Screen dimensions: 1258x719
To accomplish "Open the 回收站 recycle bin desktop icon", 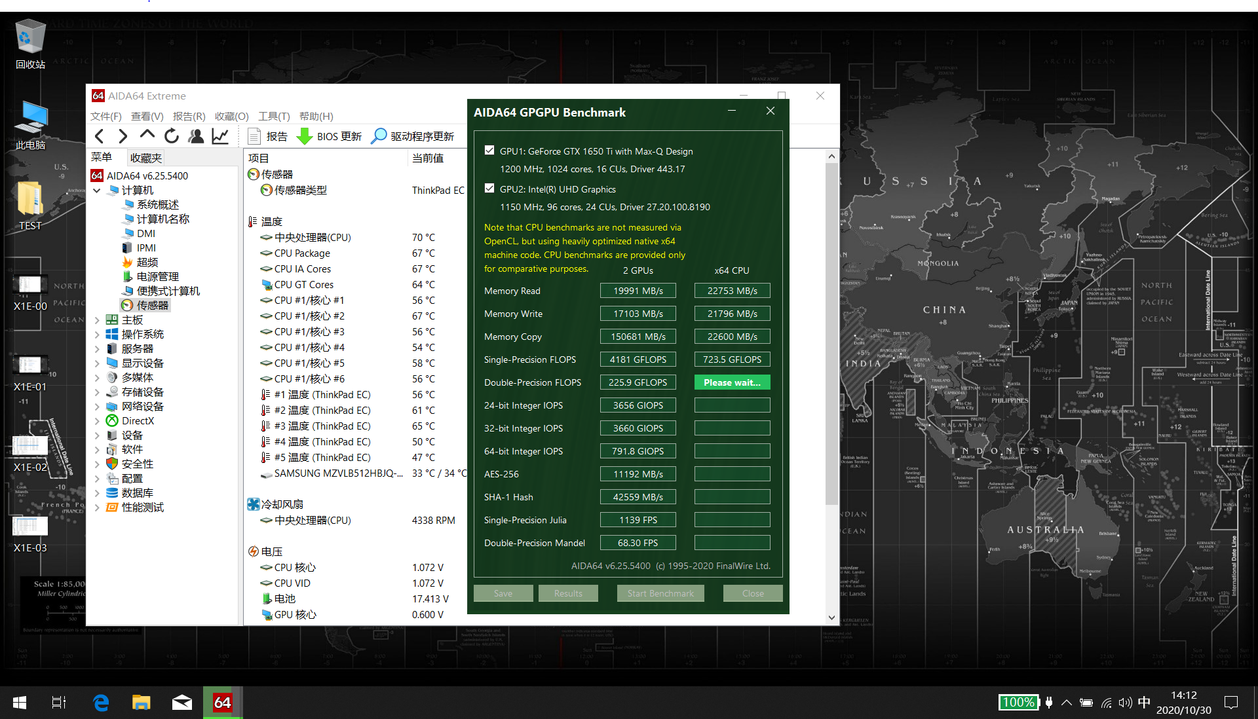I will click(x=30, y=44).
